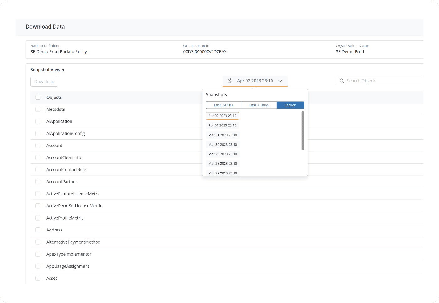Switch to Last 7 Days tab

tap(259, 105)
